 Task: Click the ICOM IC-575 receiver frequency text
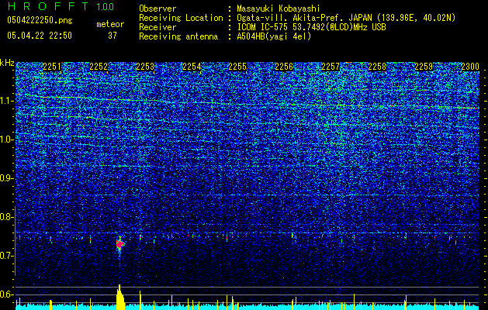click(x=311, y=27)
